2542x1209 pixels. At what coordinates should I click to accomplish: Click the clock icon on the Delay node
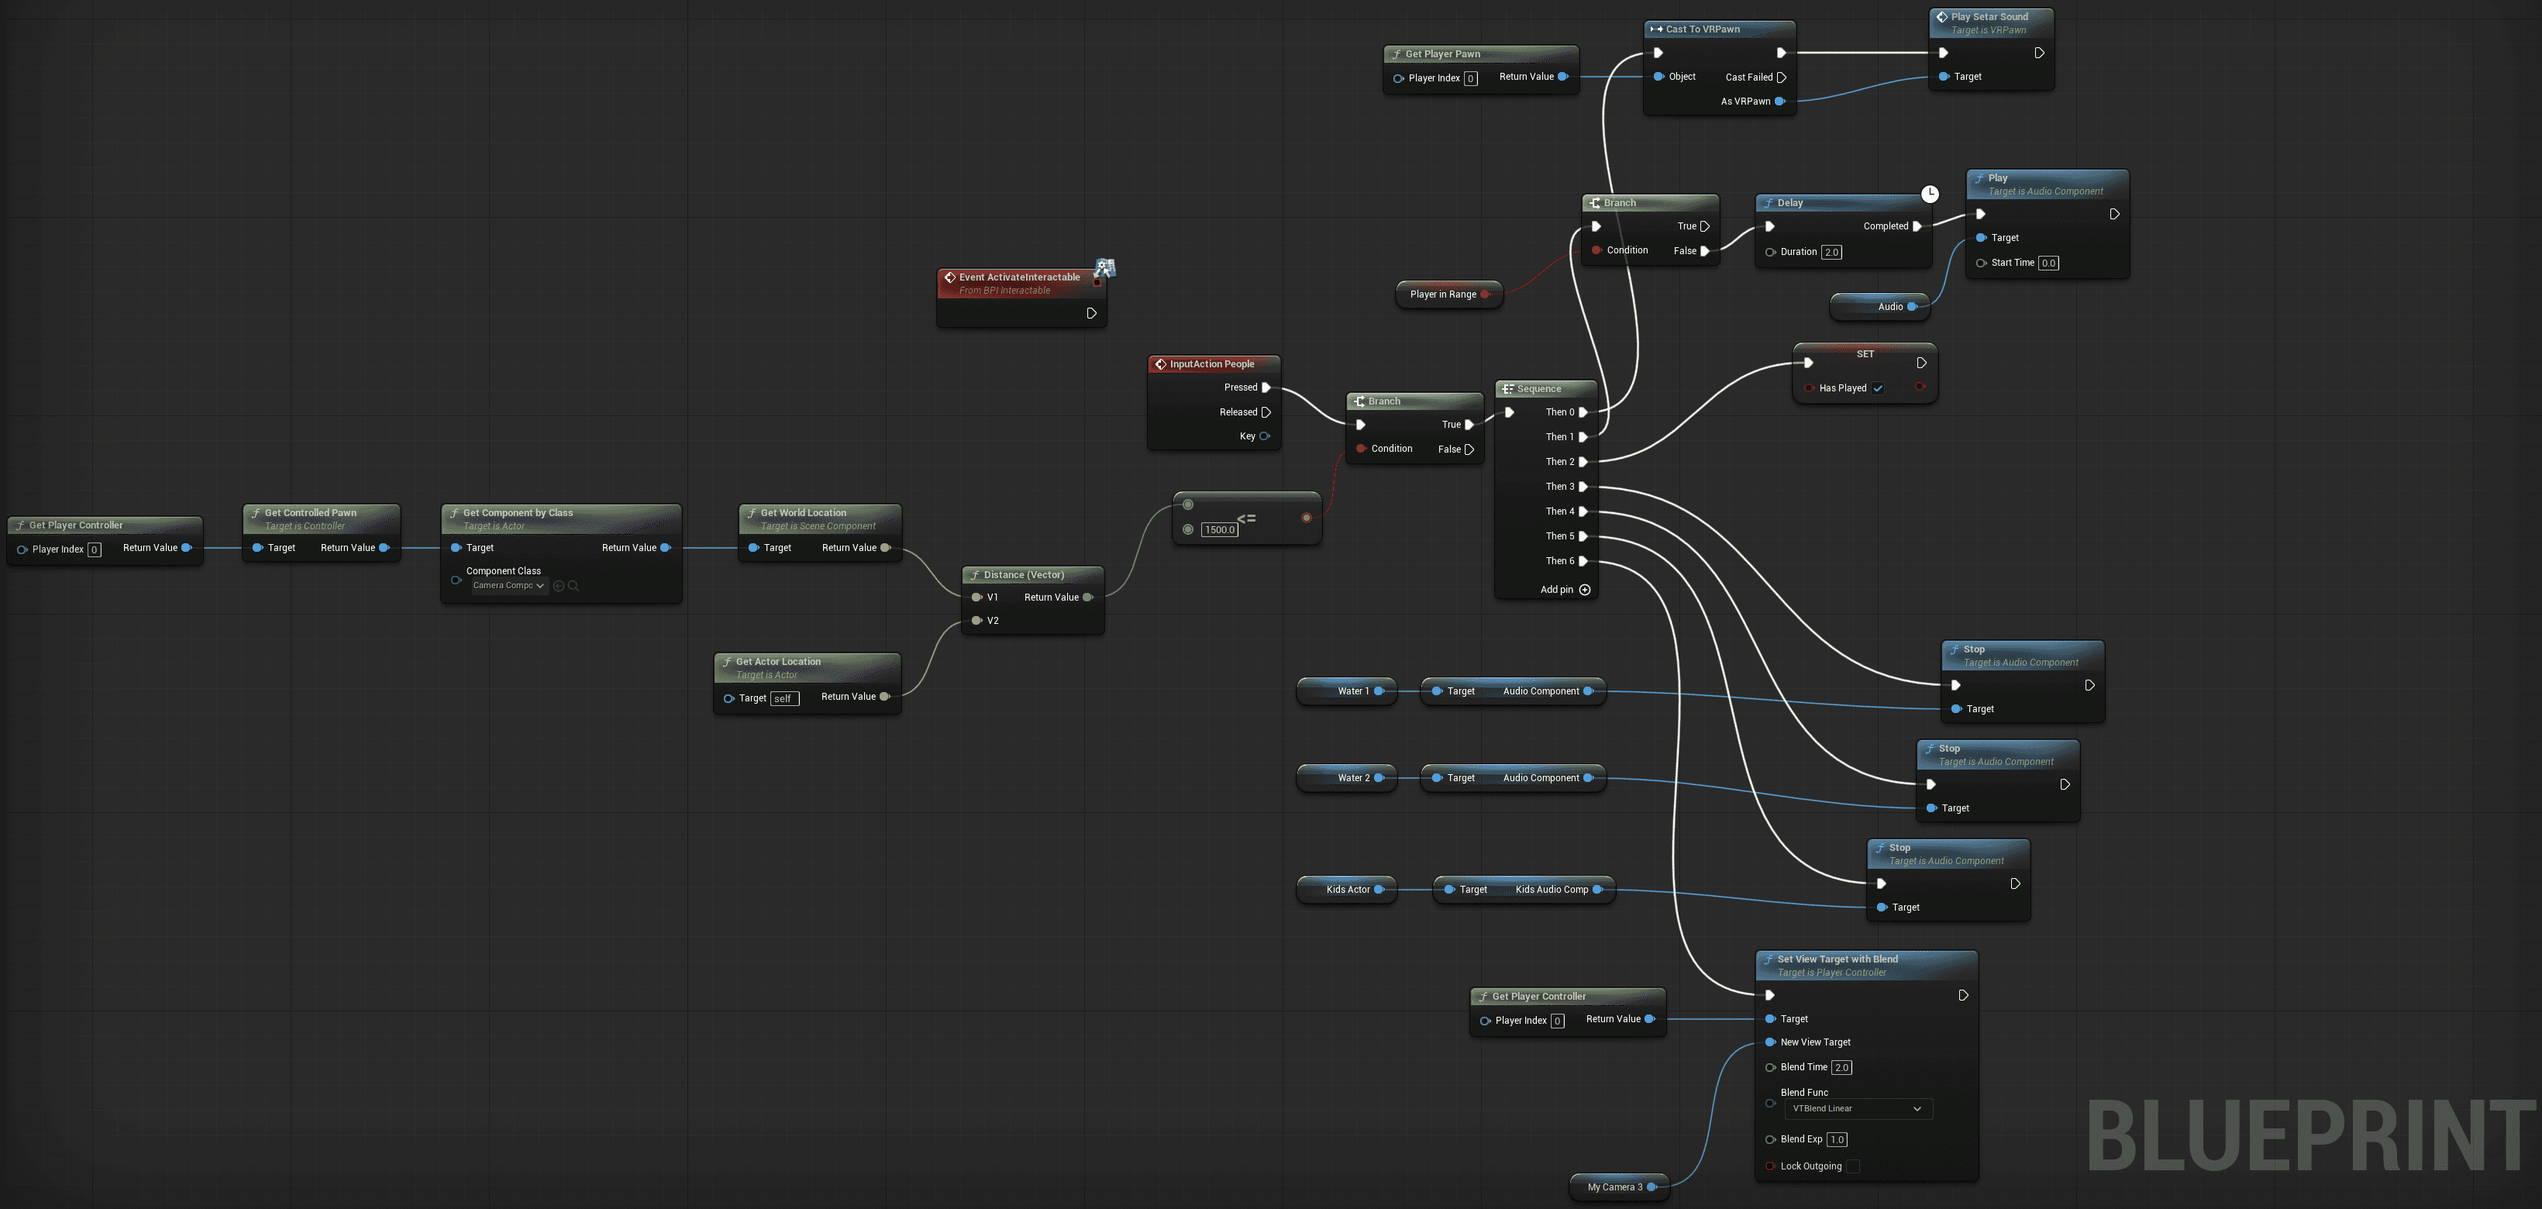point(1931,194)
